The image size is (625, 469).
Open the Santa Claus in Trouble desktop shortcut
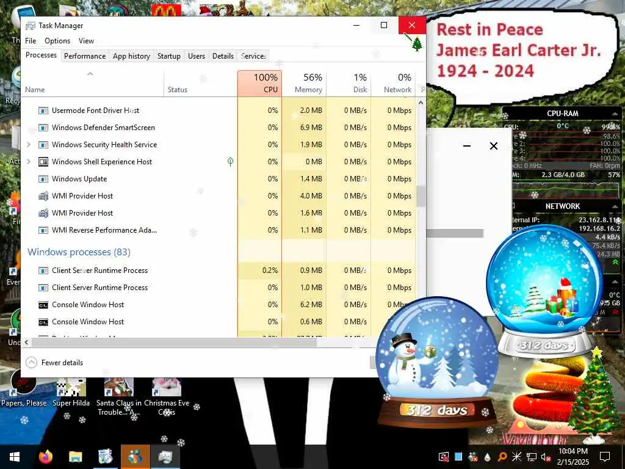119,397
